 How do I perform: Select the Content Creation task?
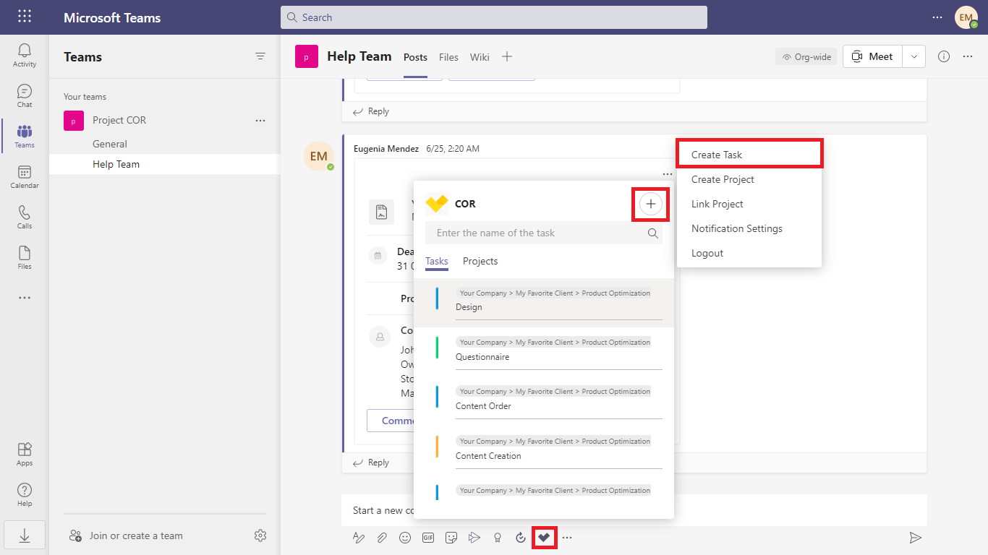click(544, 451)
